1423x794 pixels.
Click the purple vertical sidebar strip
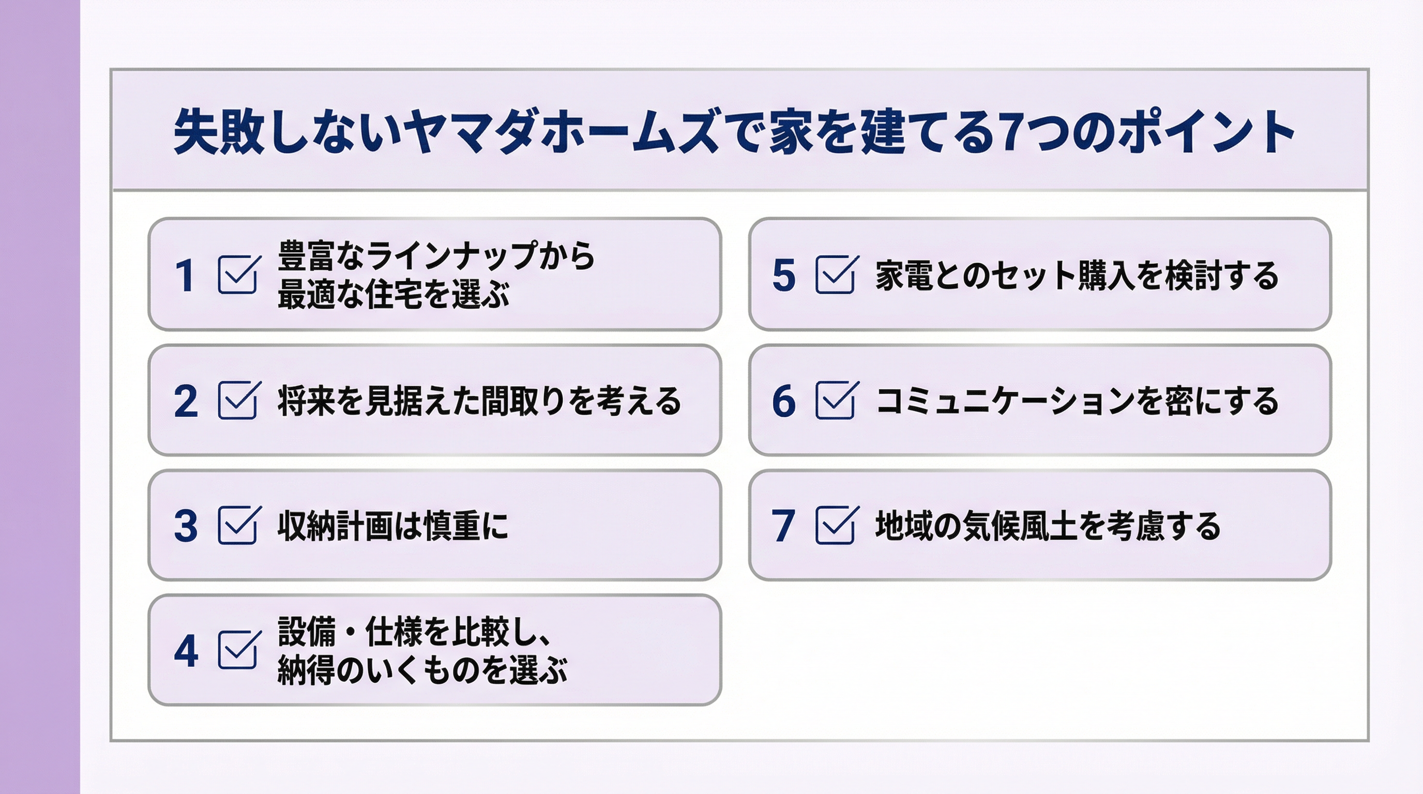tap(40, 397)
